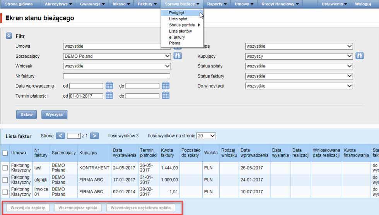The width and height of the screenshot is (379, 215).
Task: Collapse the Filtr panel icon
Action: click(x=9, y=36)
